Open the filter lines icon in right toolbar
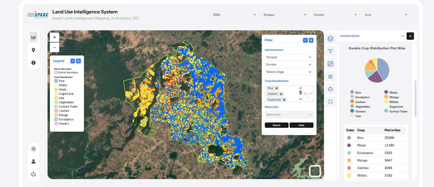This screenshot has width=434, height=187. [330, 51]
